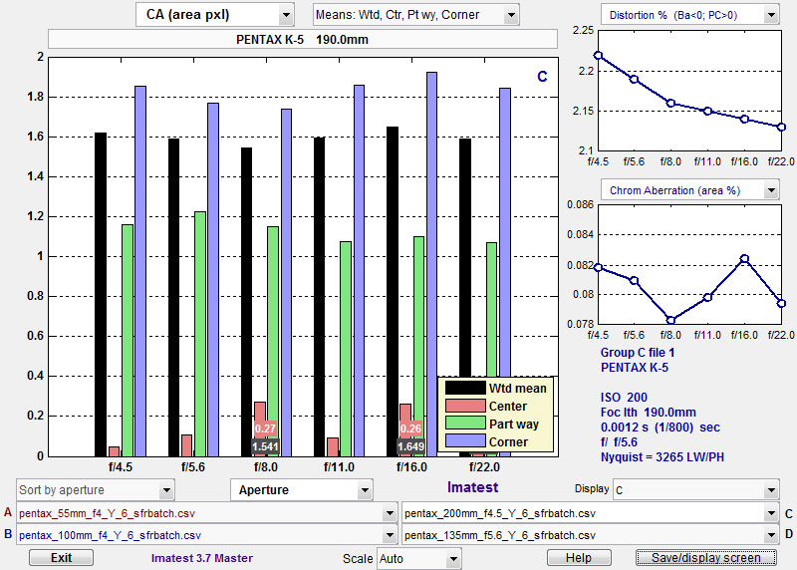Open the Chrom Aberration (area %) selector
The height and width of the screenshot is (570, 797).
pos(689,190)
